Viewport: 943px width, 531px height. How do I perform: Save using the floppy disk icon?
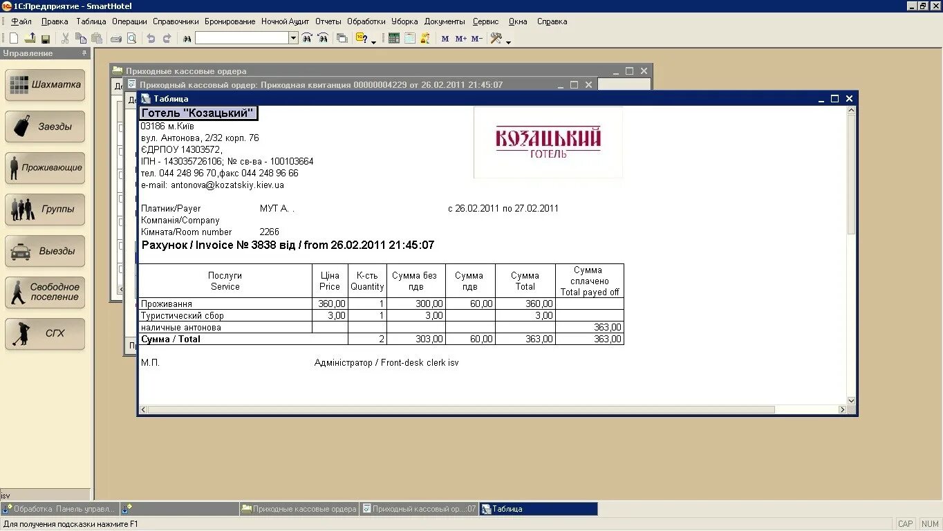45,39
